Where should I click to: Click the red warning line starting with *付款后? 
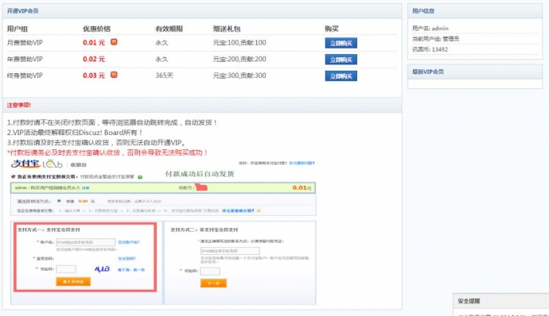click(x=108, y=152)
